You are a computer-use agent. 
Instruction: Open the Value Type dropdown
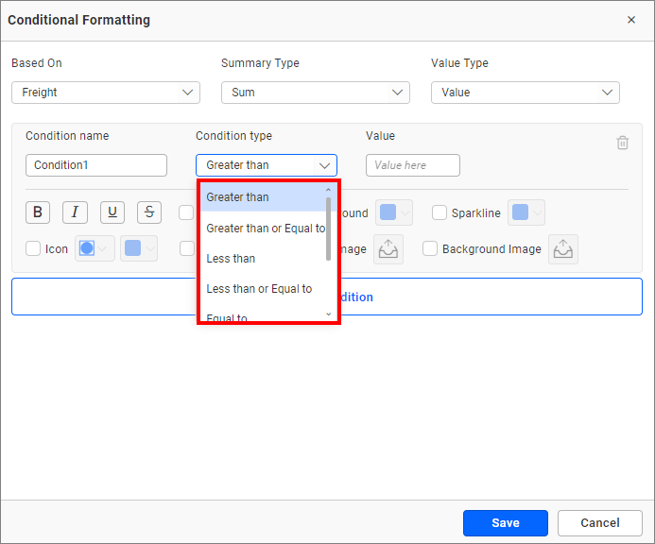[x=525, y=93]
